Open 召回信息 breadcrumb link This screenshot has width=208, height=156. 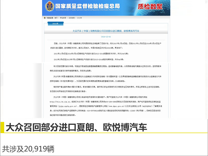coord(72,18)
